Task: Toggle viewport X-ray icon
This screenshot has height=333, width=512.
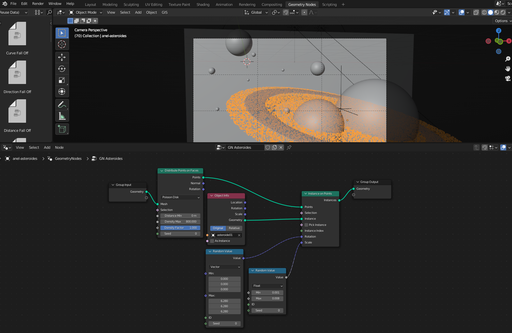Action: click(x=476, y=12)
